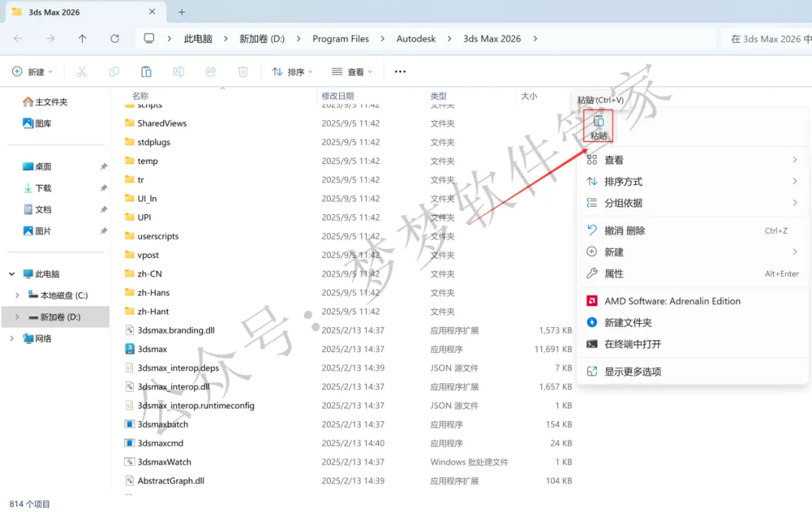Sort by 大小 column header
The height and width of the screenshot is (512, 812).
click(529, 95)
